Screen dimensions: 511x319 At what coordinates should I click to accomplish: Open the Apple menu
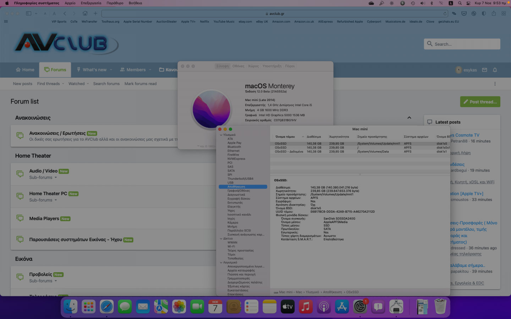click(x=7, y=3)
